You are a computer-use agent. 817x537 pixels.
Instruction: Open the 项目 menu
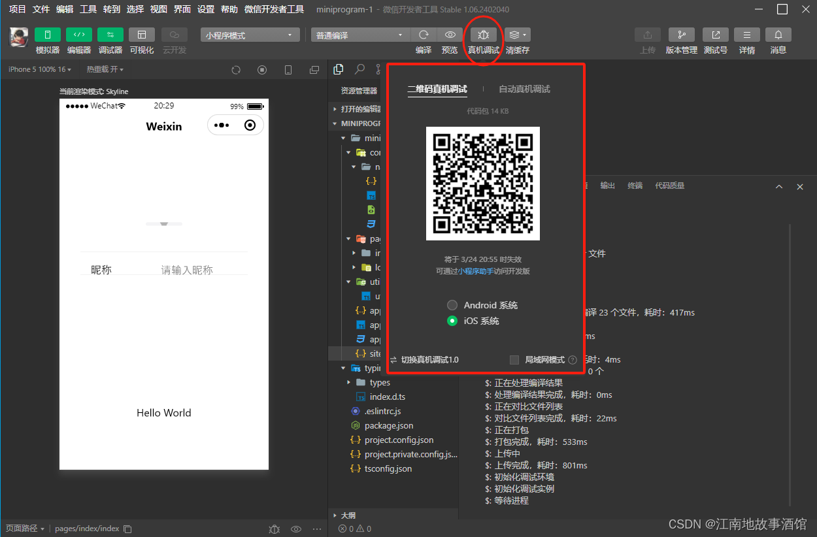18,9
